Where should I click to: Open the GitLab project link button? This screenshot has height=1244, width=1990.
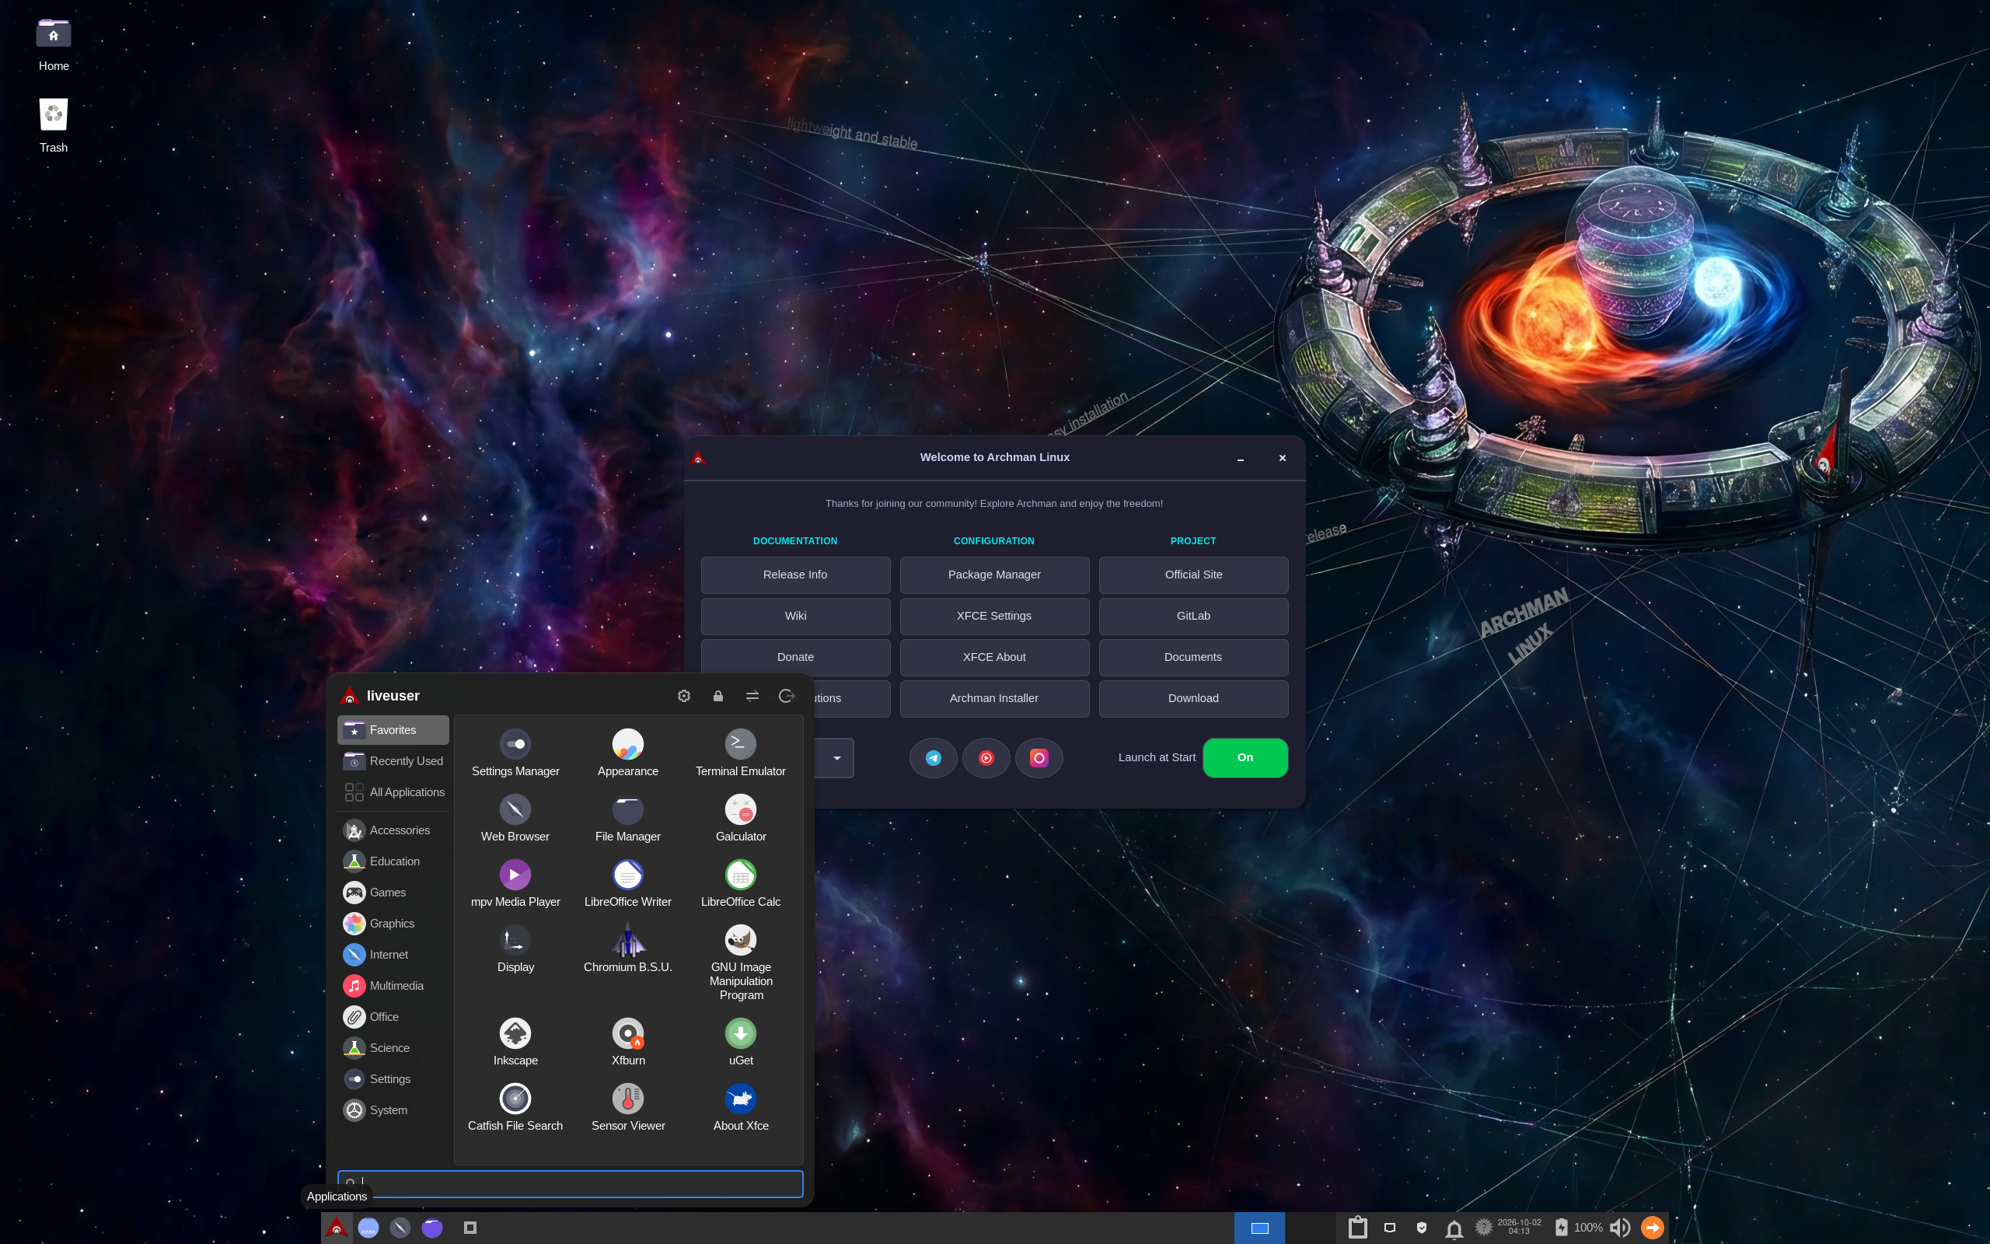(x=1193, y=617)
